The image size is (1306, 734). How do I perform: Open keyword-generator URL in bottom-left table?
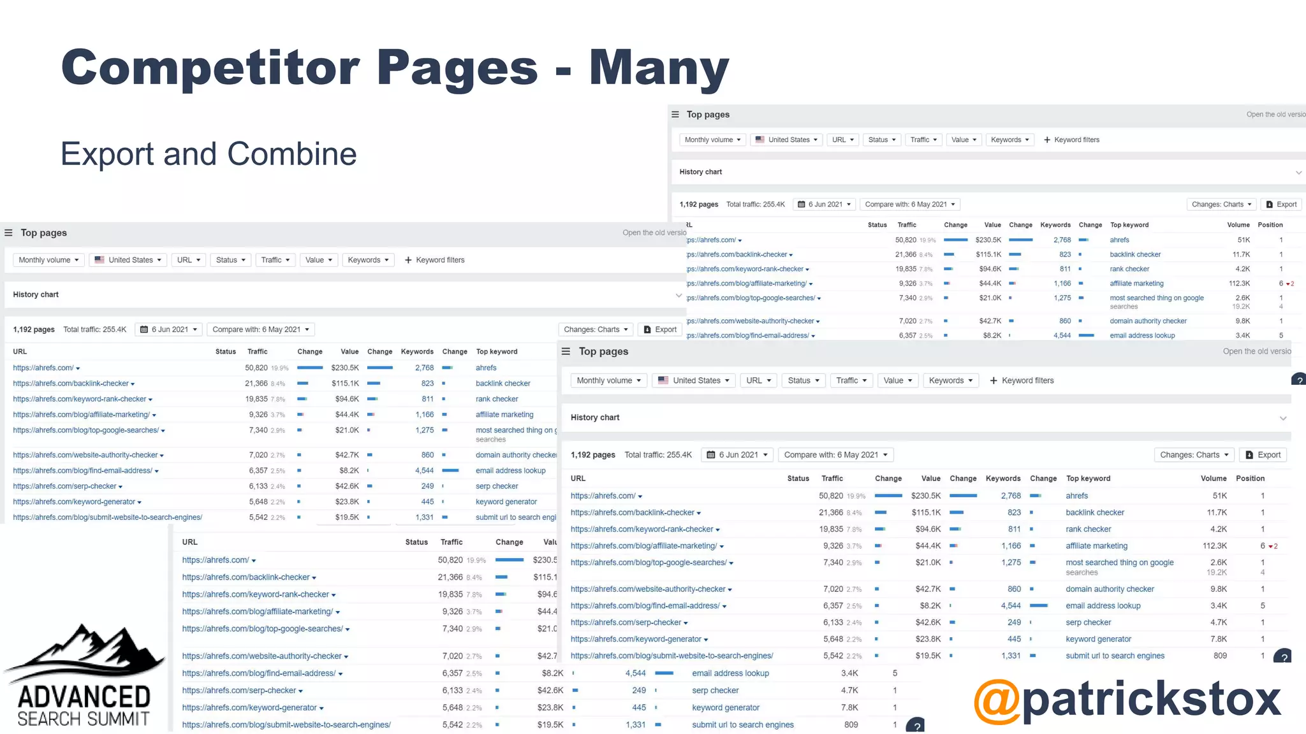[249, 708]
